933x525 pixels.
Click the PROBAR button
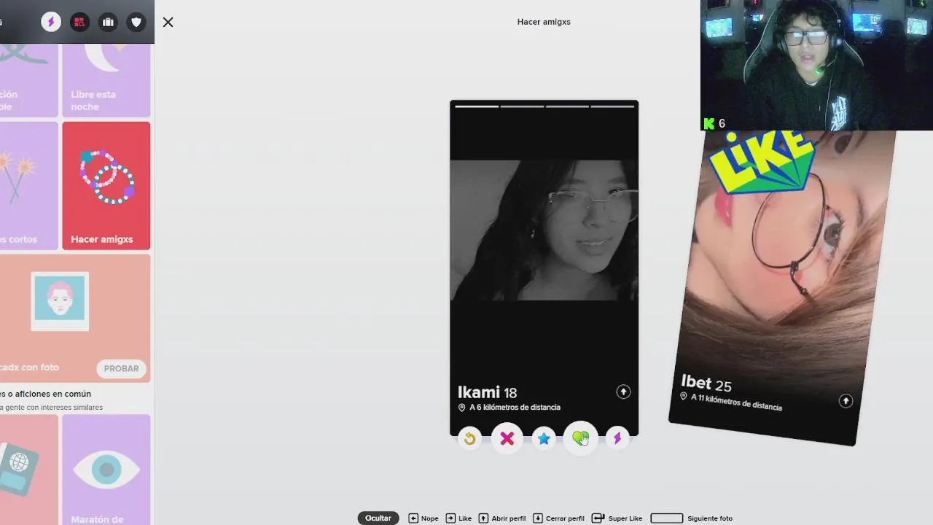coord(121,368)
